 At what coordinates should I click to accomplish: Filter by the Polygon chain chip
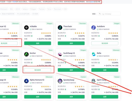pos(33,9)
